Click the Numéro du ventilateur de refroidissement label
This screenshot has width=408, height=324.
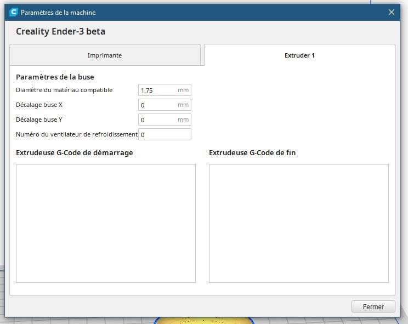tap(77, 134)
